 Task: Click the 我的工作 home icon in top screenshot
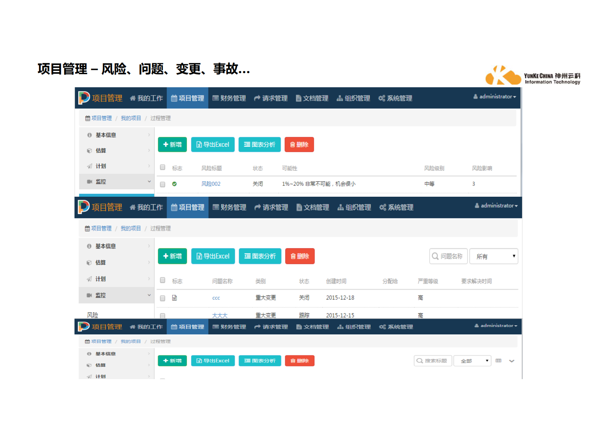pos(132,98)
